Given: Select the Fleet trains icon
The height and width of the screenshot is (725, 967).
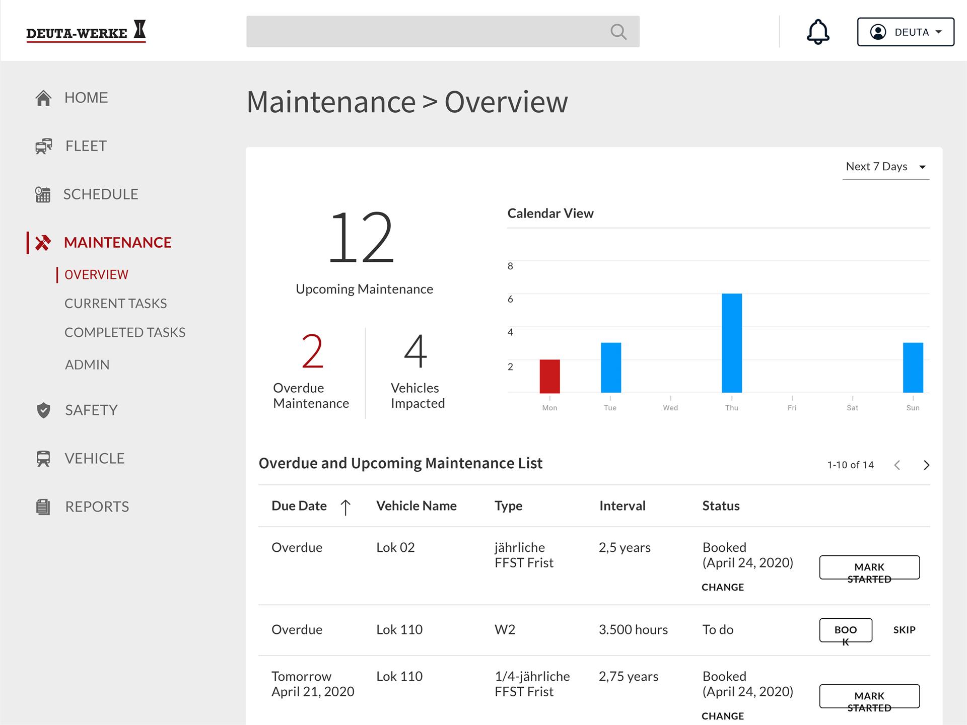Looking at the screenshot, I should (44, 146).
